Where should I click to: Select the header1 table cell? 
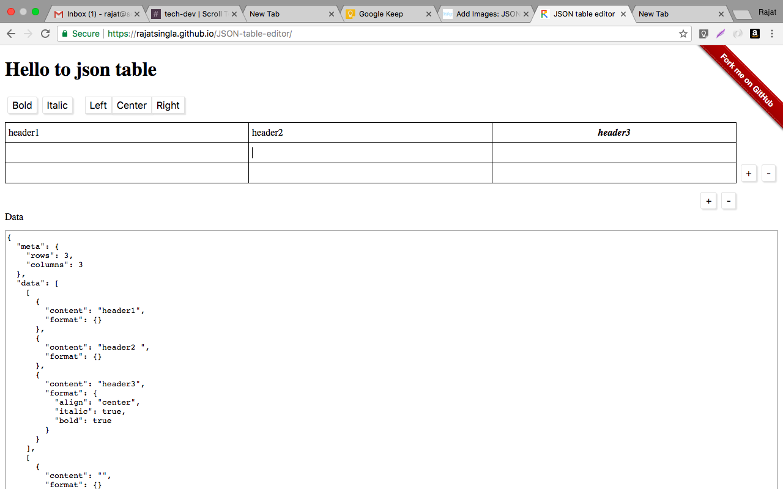point(127,133)
